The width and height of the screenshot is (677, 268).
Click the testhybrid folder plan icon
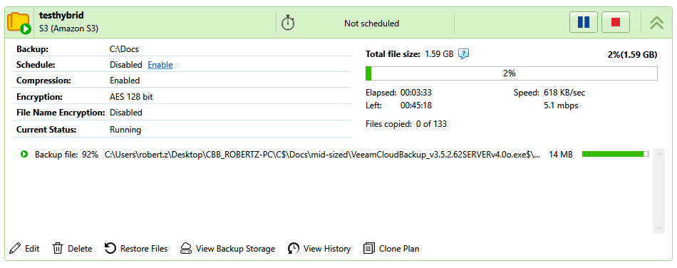click(x=19, y=23)
